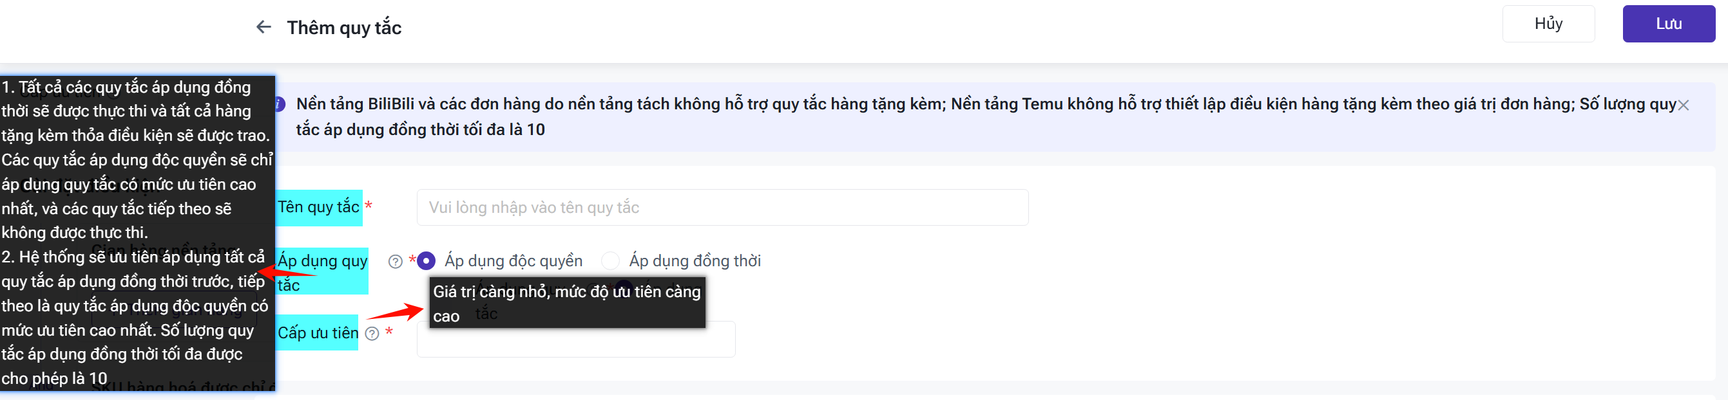
Task: Click the highlighted Tên quy tắc label
Action: click(x=320, y=207)
